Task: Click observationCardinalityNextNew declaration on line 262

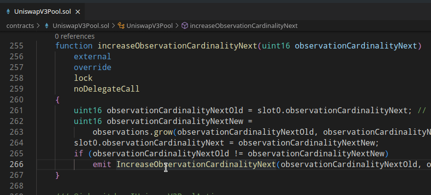Action: pos(175,121)
